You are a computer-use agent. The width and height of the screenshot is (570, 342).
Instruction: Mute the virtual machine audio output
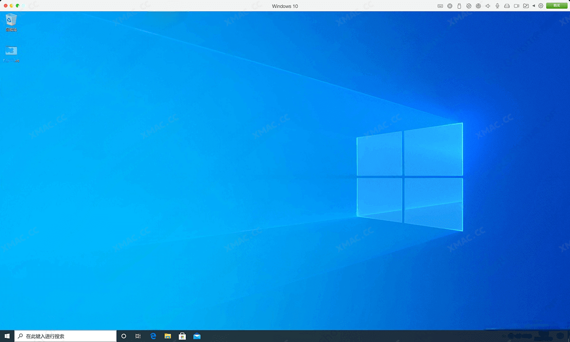coord(487,6)
